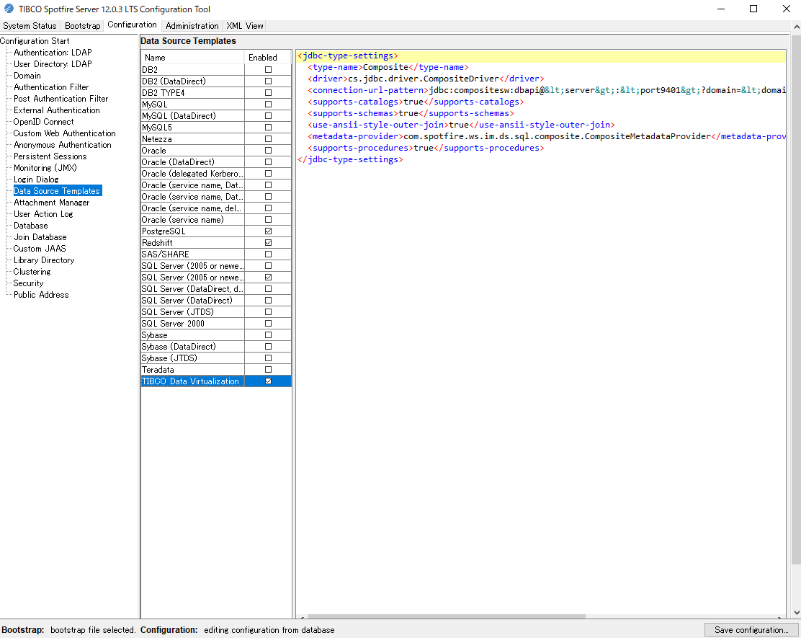Click the jdbc-type-settings opening line in XML

click(x=542, y=56)
